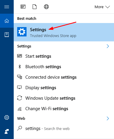The image size is (114, 139).
Task: Click the Settings category header text
Action: tap(24, 46)
